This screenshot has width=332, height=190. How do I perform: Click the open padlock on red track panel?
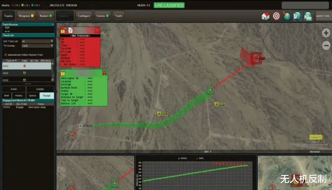(x=64, y=31)
